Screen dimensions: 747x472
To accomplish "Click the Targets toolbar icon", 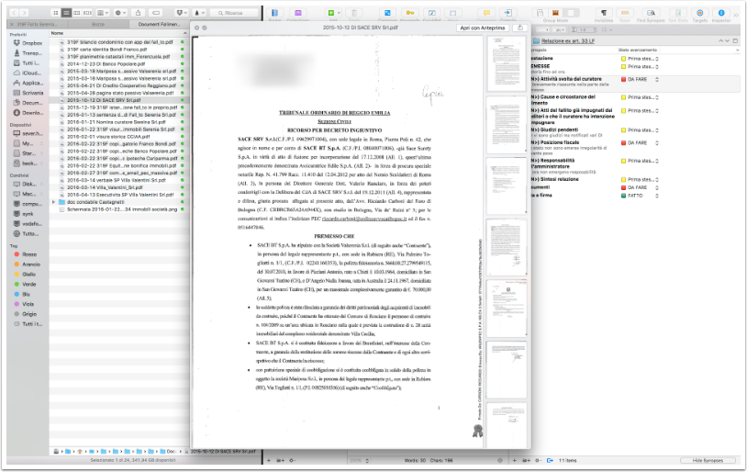I will tap(699, 14).
